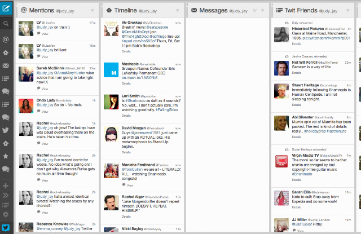Image resolution: width=361 pixels, height=234 pixels.
Task: Click the envelope icon in the Messages header
Action: tap(194, 10)
